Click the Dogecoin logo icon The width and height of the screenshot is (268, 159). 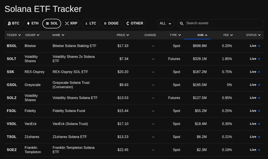pyautogui.click(x=105, y=23)
